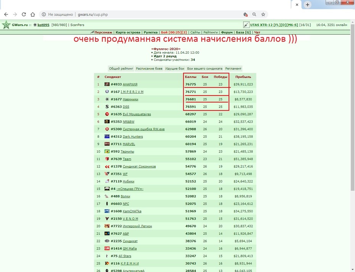
Task: Click the Синдикат Союзников emblem icon
Action: (107, 166)
